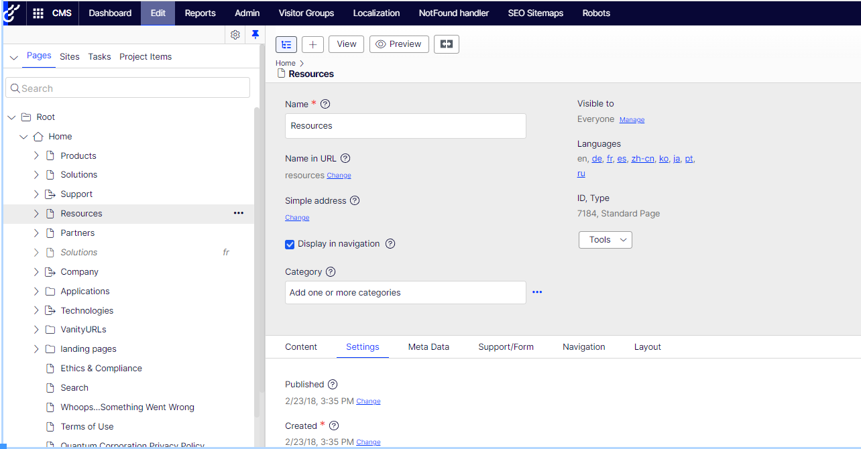Screen dimensions: 861x449
Task: Select the Ethics & Compliance page
Action: [101, 368]
